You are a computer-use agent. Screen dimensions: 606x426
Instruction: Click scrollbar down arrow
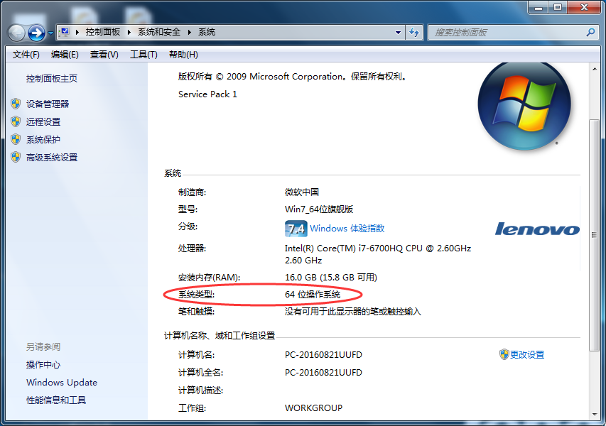595,415
